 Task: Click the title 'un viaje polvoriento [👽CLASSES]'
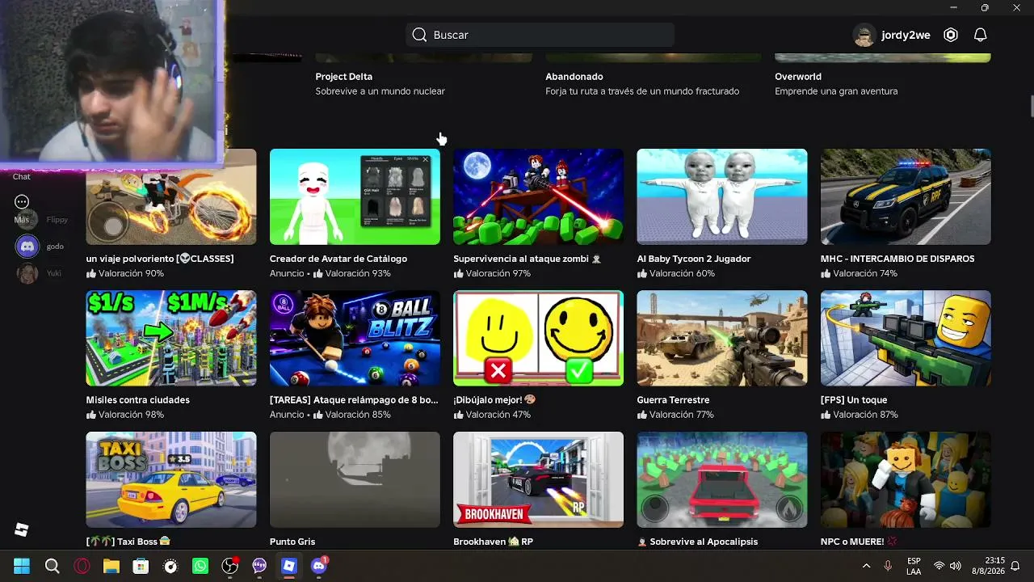pyautogui.click(x=160, y=259)
